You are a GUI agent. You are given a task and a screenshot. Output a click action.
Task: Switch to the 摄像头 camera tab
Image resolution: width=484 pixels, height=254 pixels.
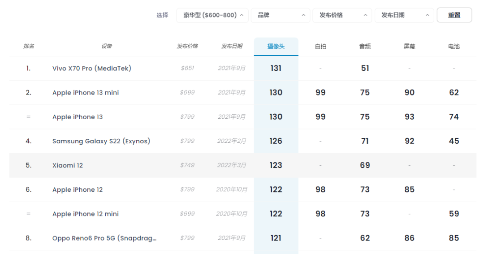click(x=276, y=46)
